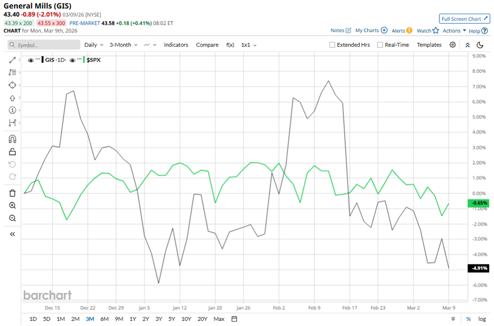Select the magnet snap tool

coord(13,139)
